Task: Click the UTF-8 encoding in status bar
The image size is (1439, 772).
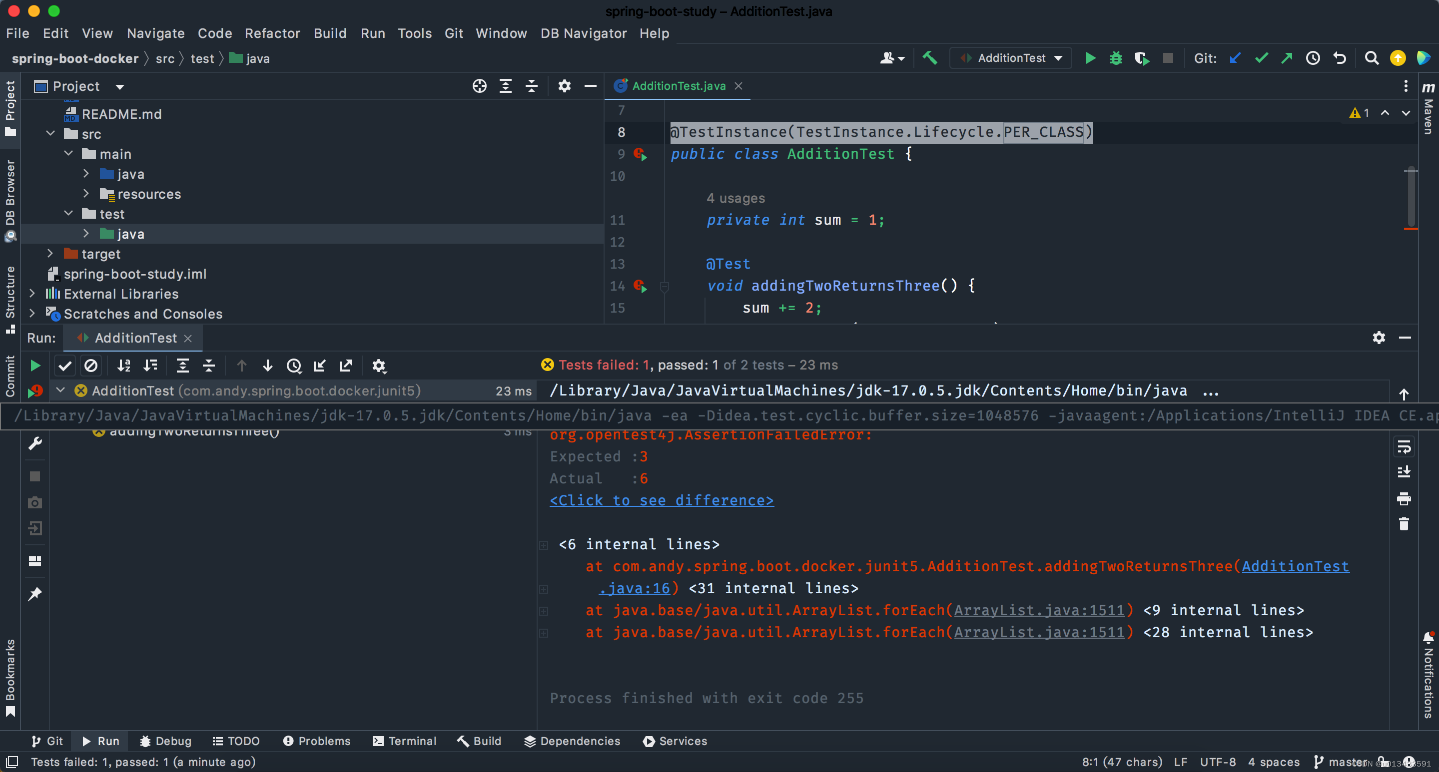Action: coord(1218,762)
